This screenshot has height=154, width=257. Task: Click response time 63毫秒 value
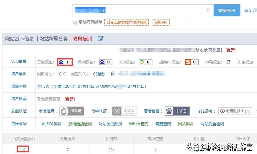pos(99,74)
